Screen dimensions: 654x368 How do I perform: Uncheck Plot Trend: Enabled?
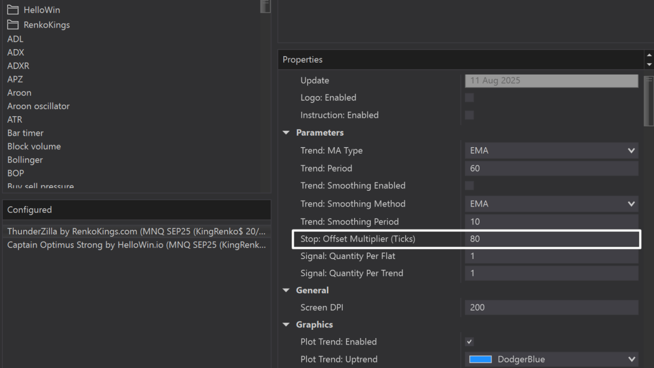469,342
